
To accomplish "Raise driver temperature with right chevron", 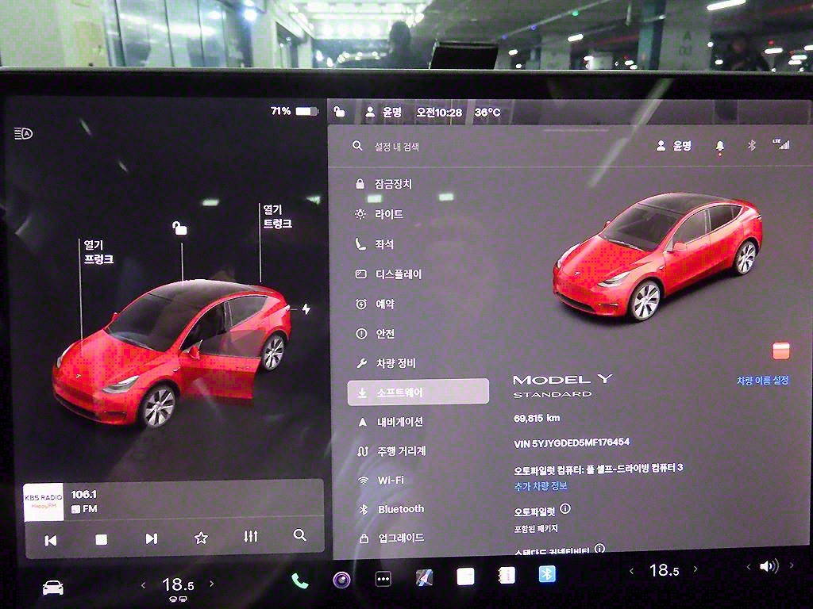I will pos(212,584).
